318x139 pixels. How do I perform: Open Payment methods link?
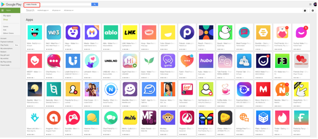tap(7, 42)
